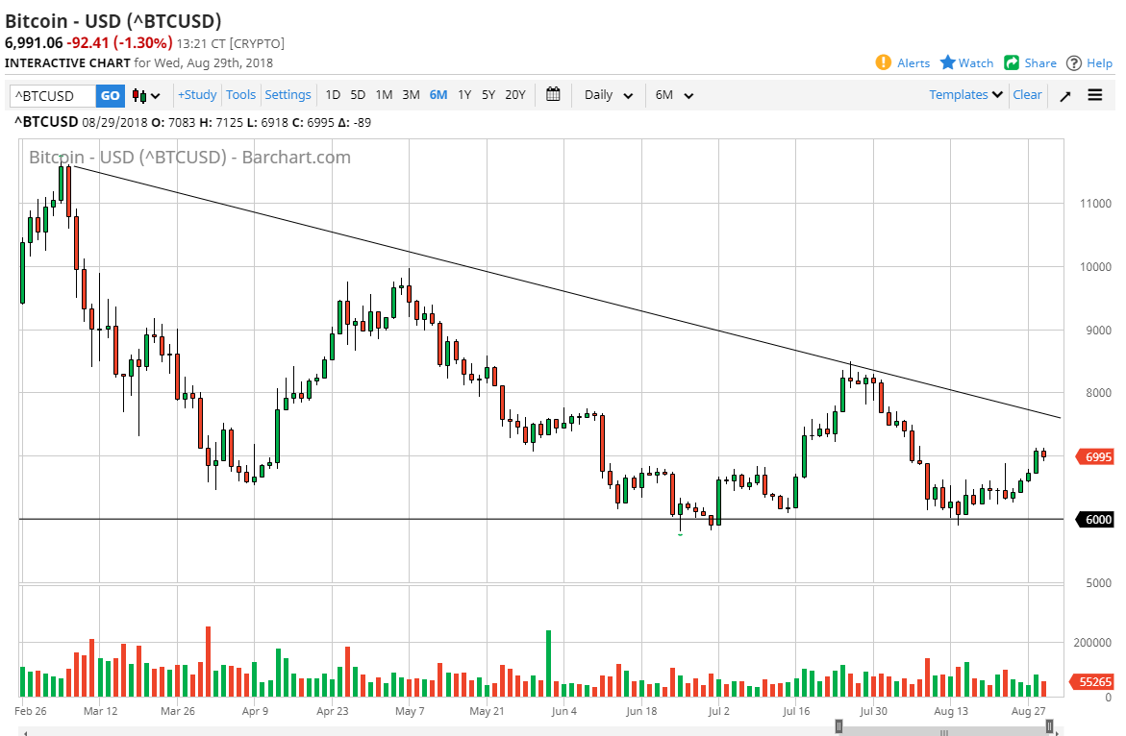Select the Tools menu item
This screenshot has width=1126, height=736.
tap(240, 95)
